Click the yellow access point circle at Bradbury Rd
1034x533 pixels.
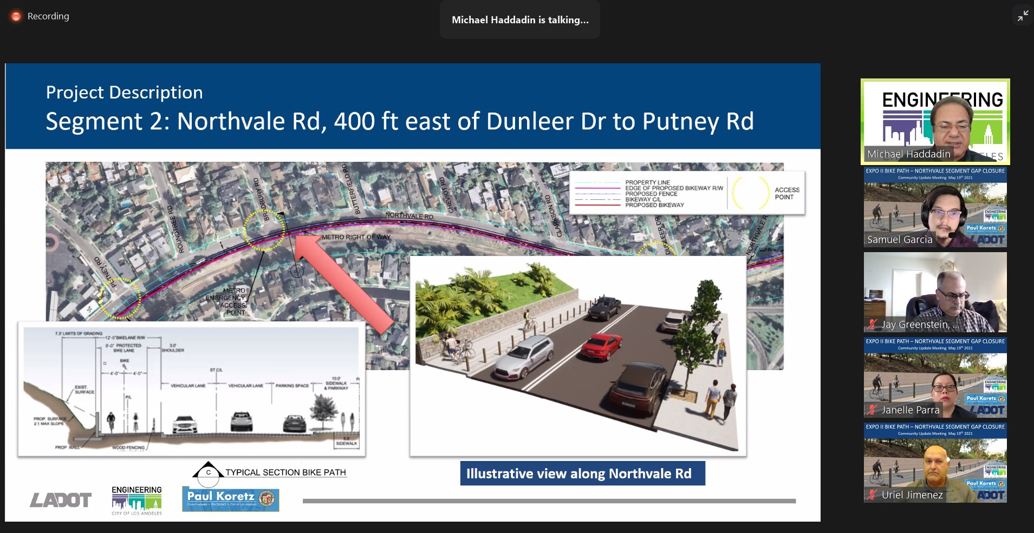[264, 231]
